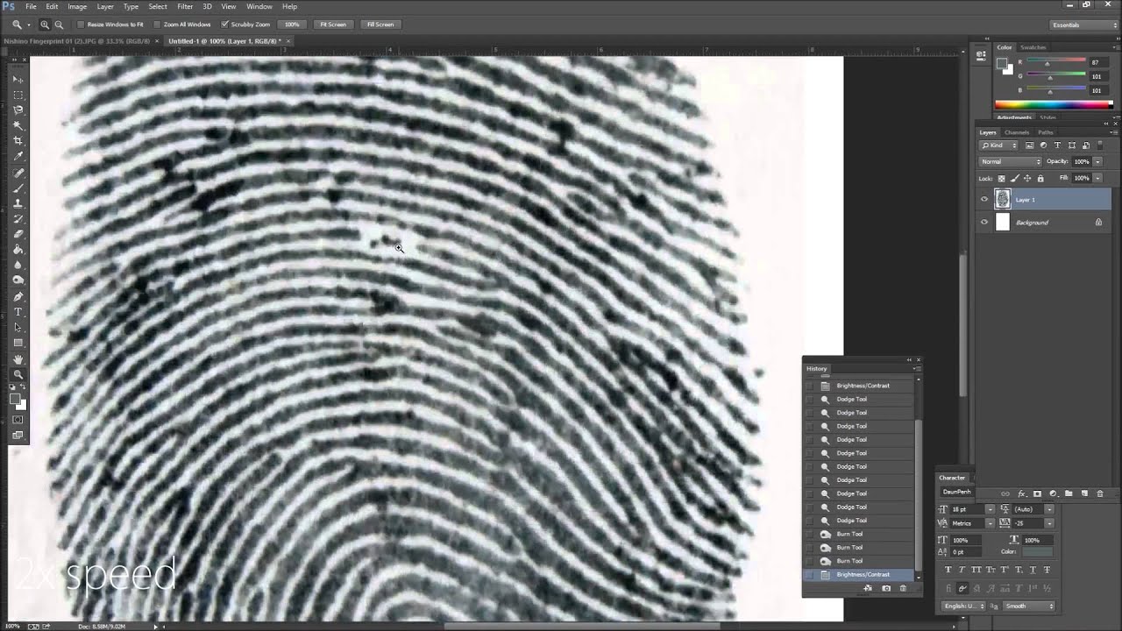Viewport: 1122px width, 631px height.
Task: Select the Healing Brush tool
Action: pyautogui.click(x=18, y=173)
